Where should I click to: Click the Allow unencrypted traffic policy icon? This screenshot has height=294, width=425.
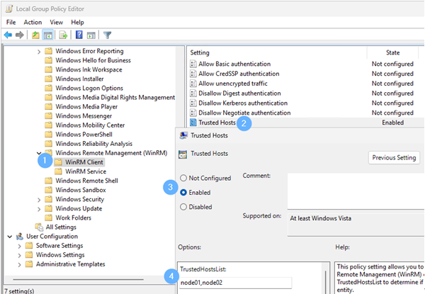click(193, 84)
